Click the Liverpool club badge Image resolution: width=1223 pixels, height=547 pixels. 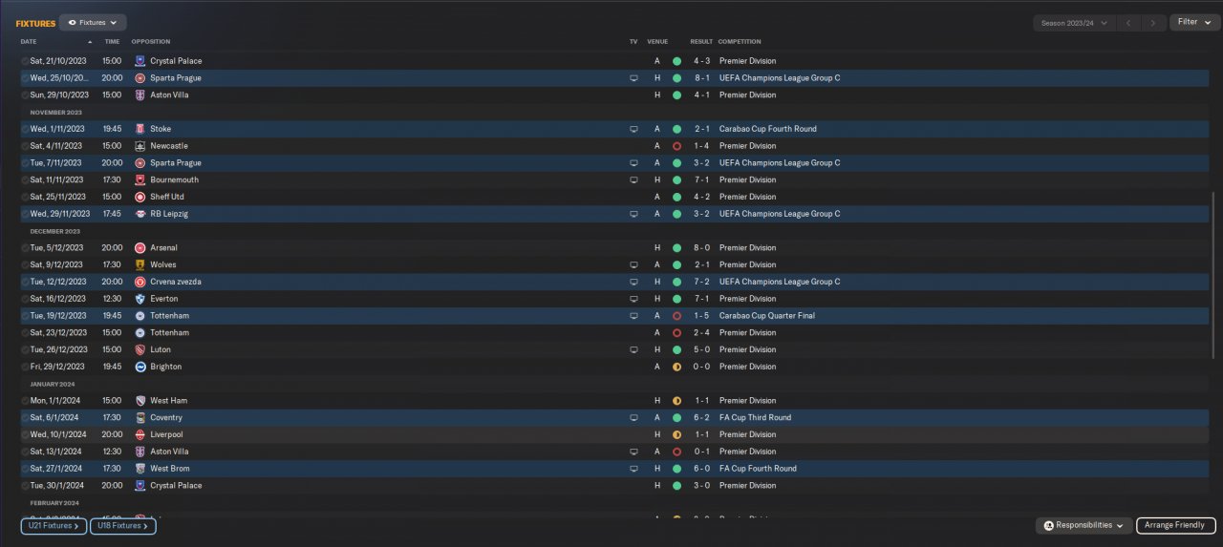(140, 435)
